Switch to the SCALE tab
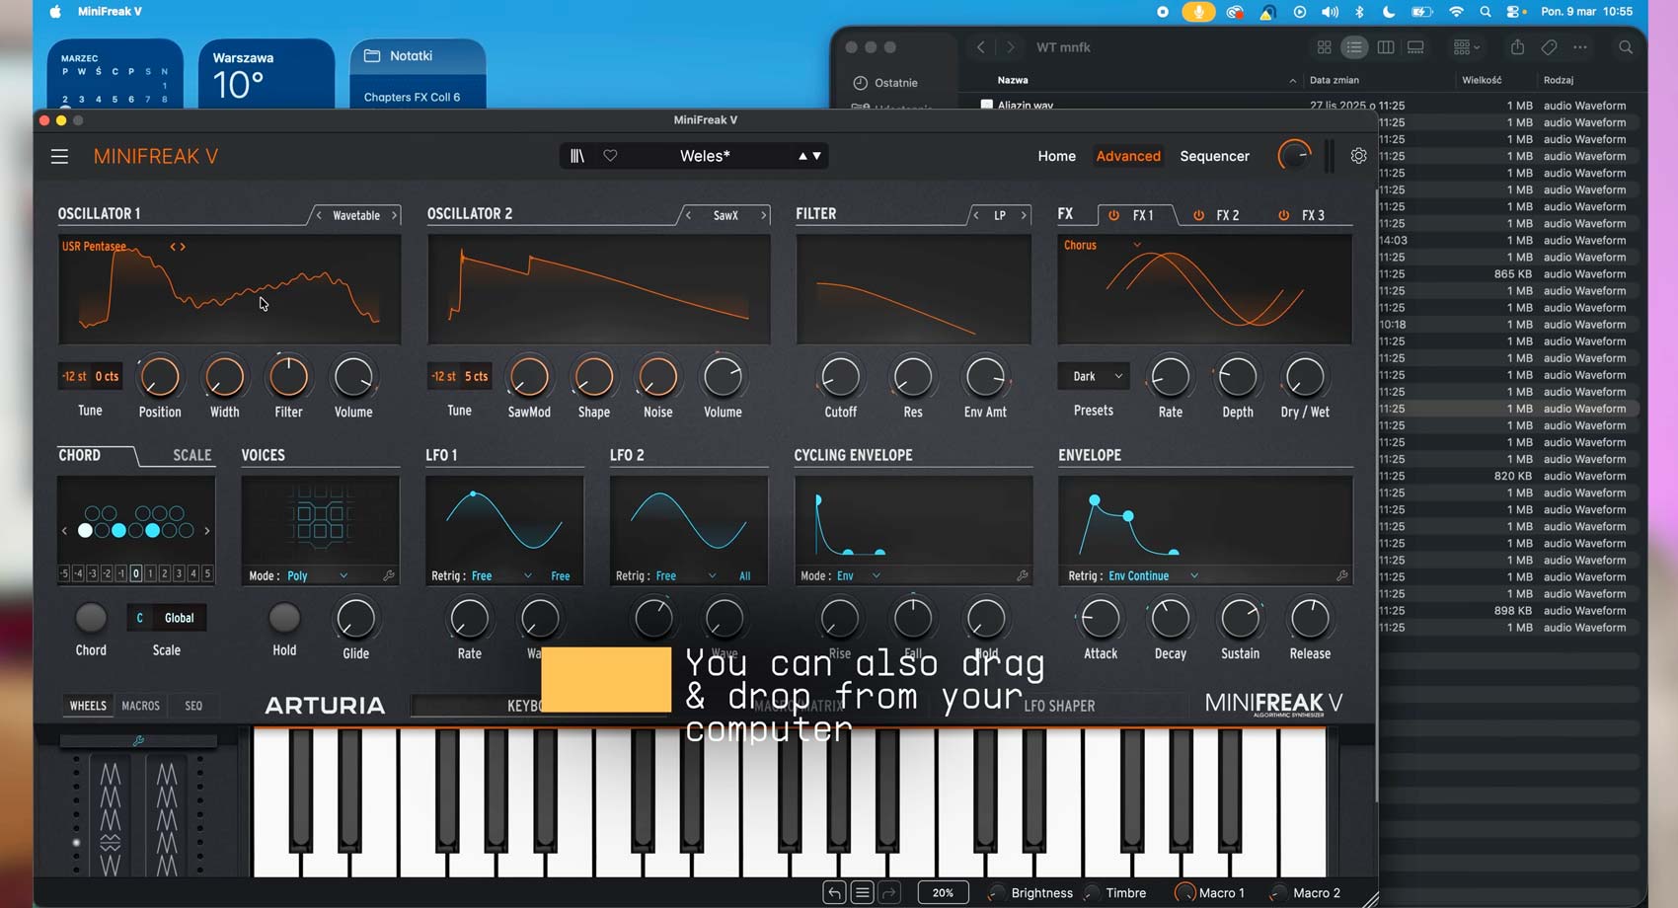Viewport: 1678px width, 908px height. pyautogui.click(x=192, y=455)
